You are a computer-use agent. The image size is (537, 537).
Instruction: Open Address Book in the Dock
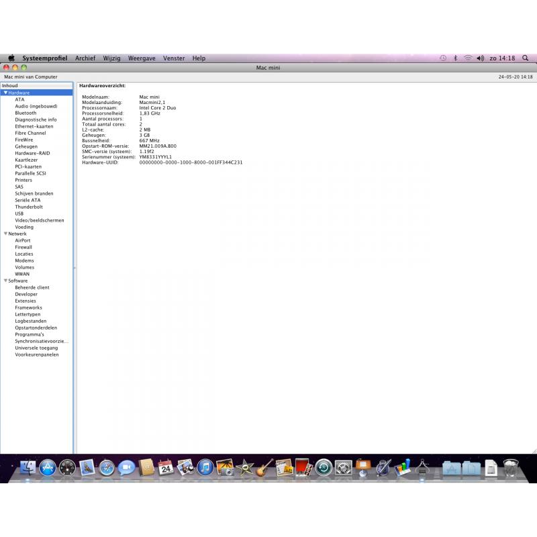pos(146,468)
